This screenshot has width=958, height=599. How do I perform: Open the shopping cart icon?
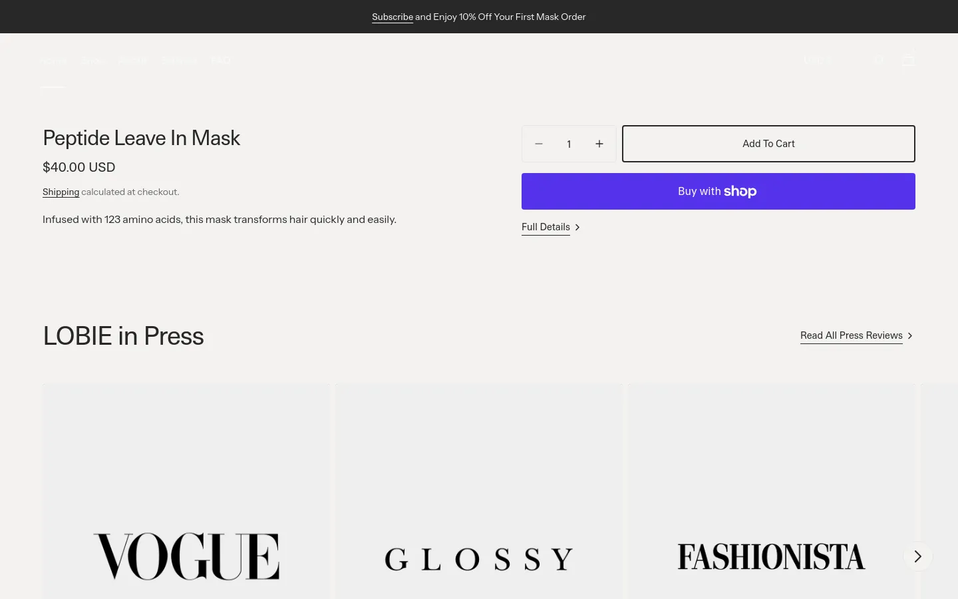point(908,60)
